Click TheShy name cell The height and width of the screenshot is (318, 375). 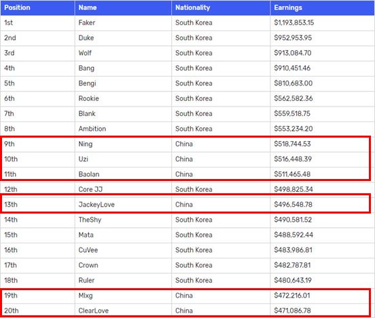[x=90, y=220]
